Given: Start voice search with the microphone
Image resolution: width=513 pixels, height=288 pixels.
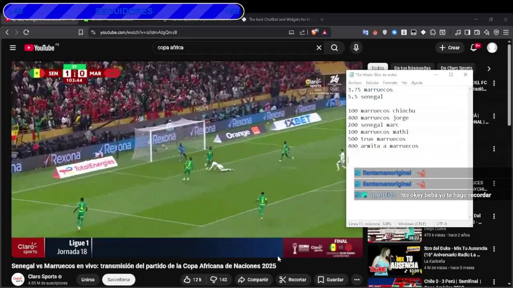Looking at the screenshot, I should (x=356, y=48).
